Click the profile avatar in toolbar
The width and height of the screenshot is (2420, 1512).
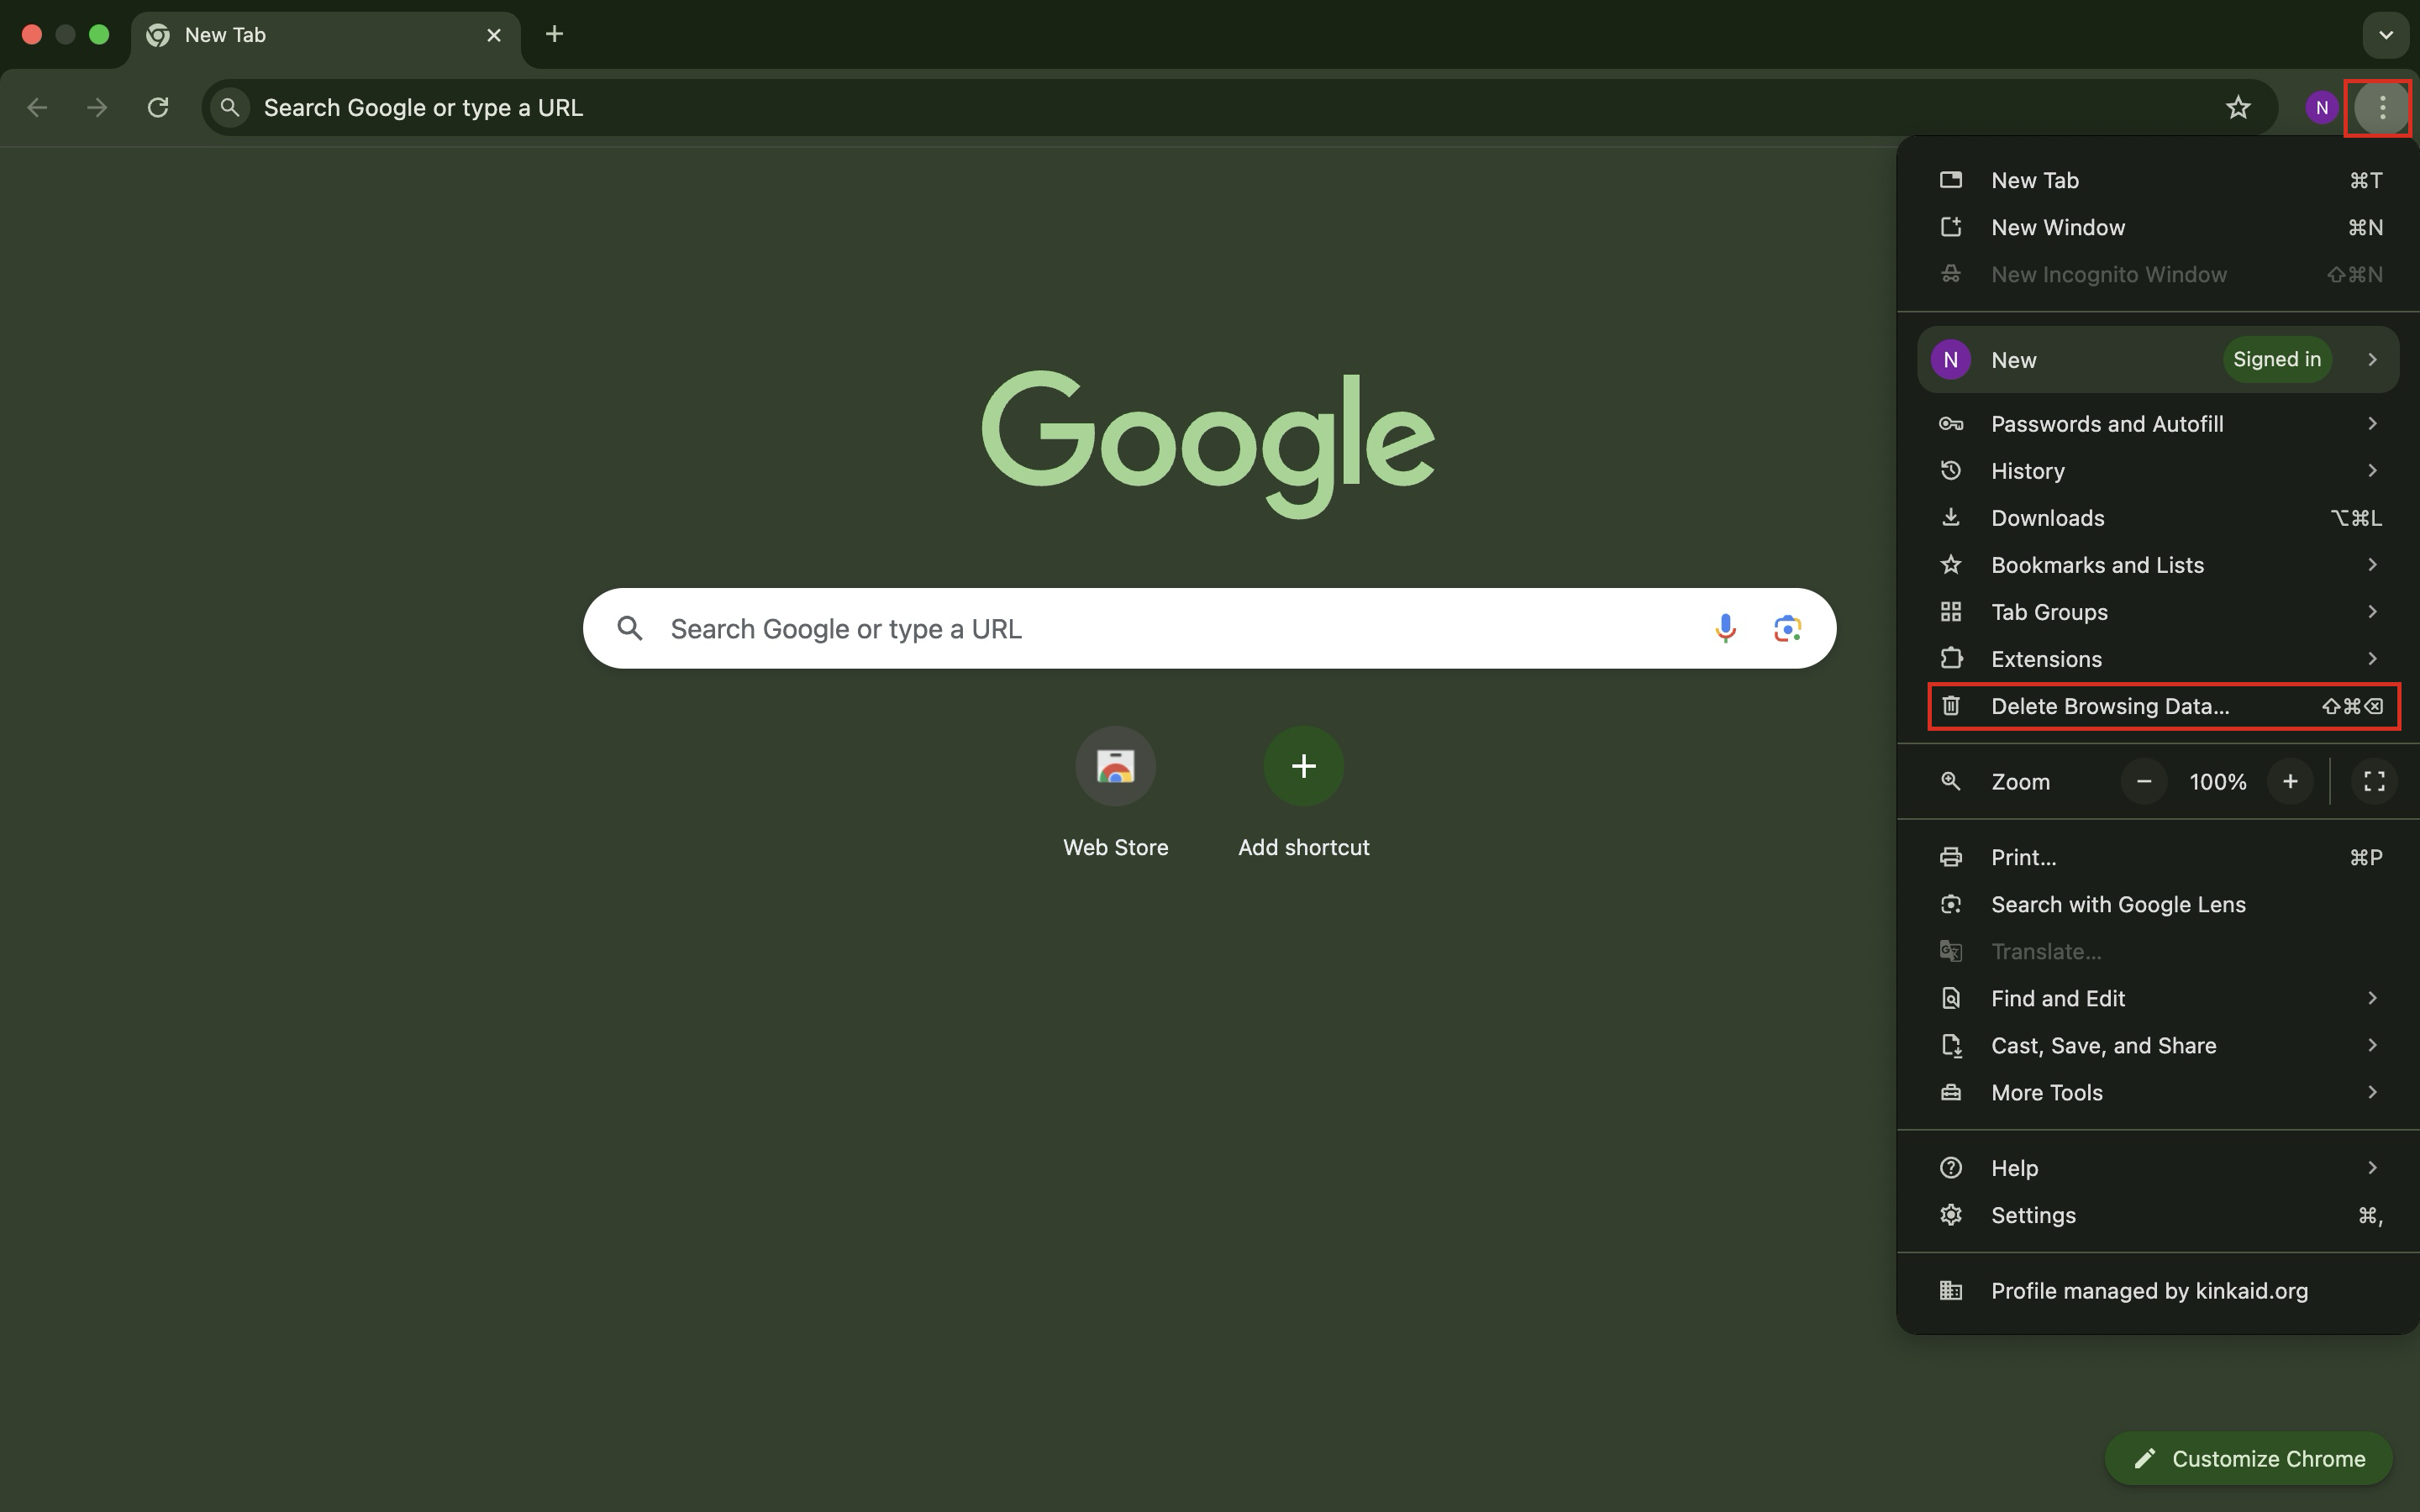pyautogui.click(x=2321, y=107)
